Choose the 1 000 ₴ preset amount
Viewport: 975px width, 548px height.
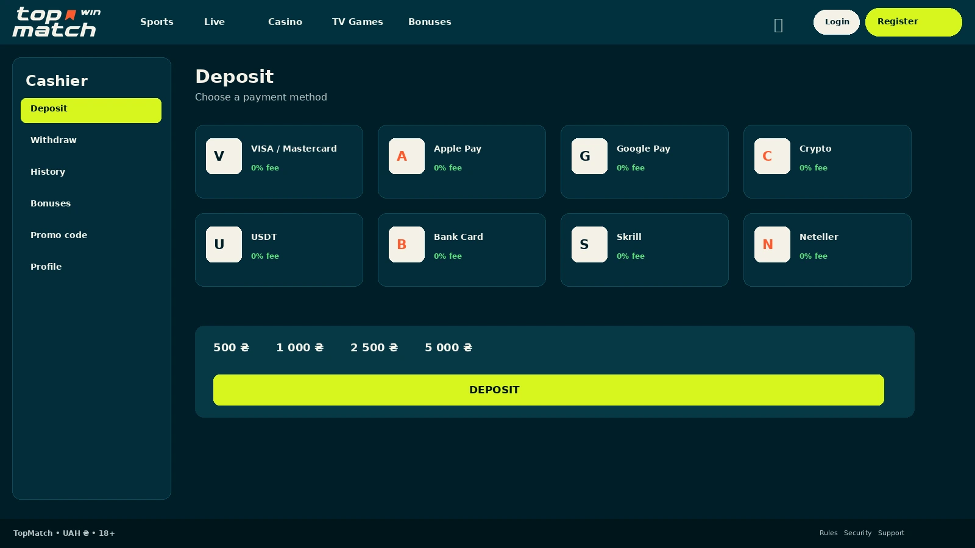300,347
